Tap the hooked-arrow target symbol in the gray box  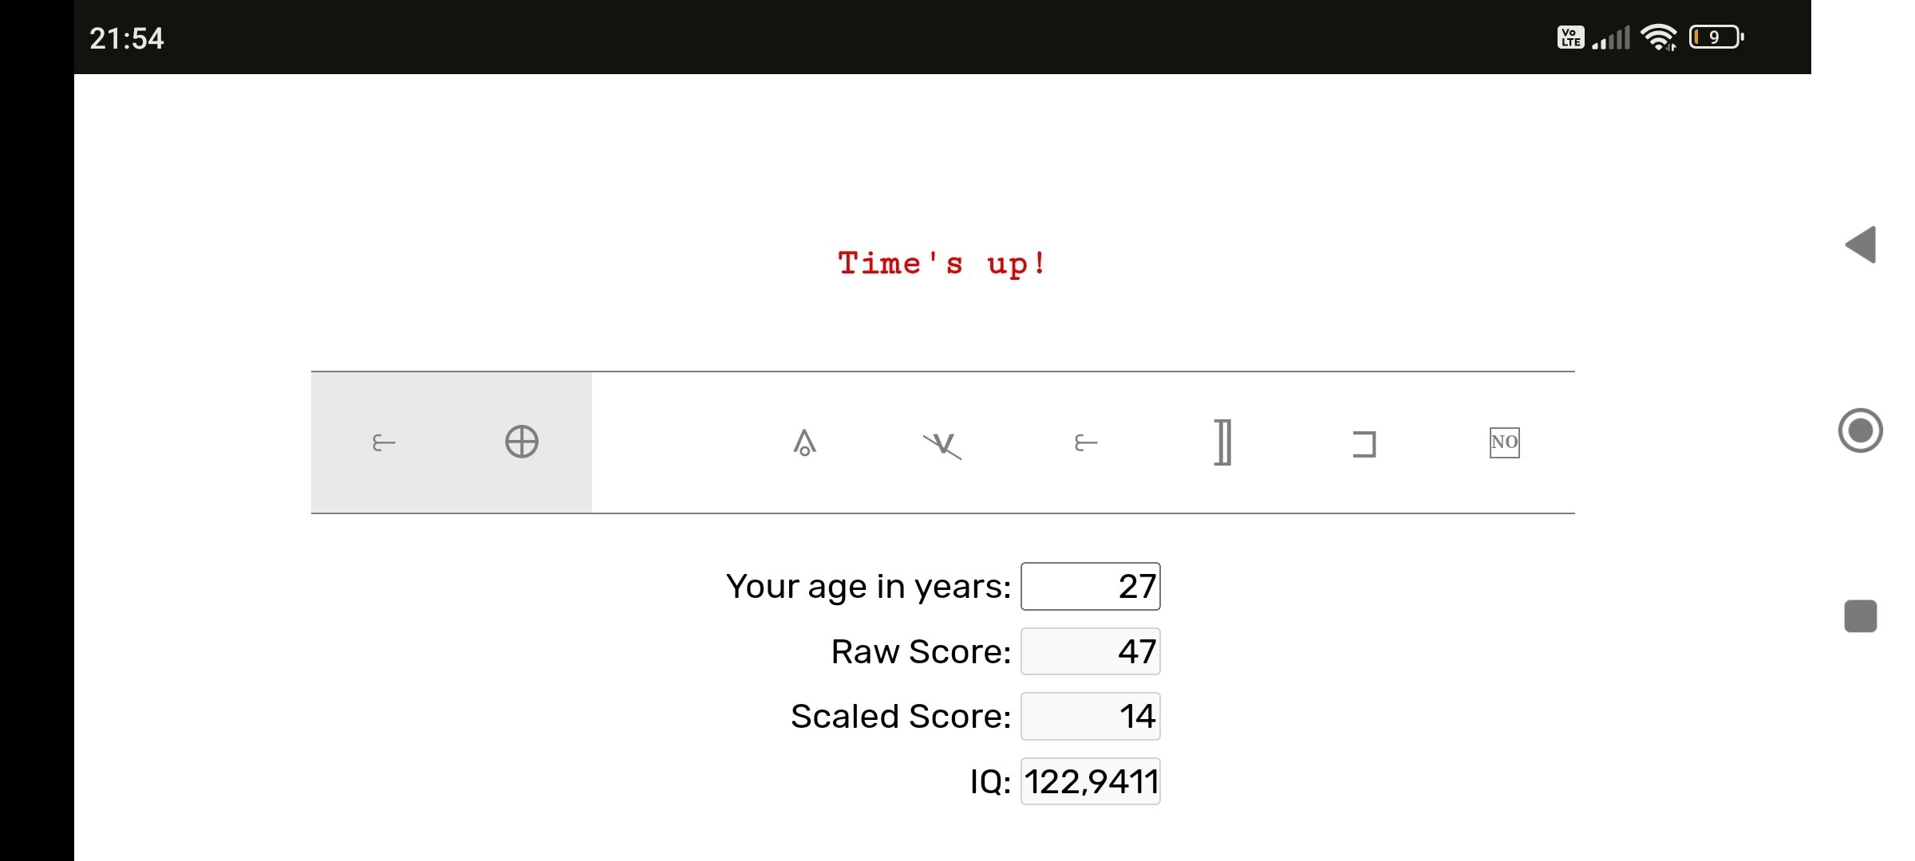coord(384,442)
